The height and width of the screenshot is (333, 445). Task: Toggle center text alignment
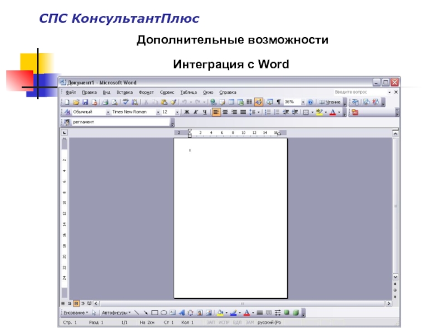pyautogui.click(x=225, y=113)
